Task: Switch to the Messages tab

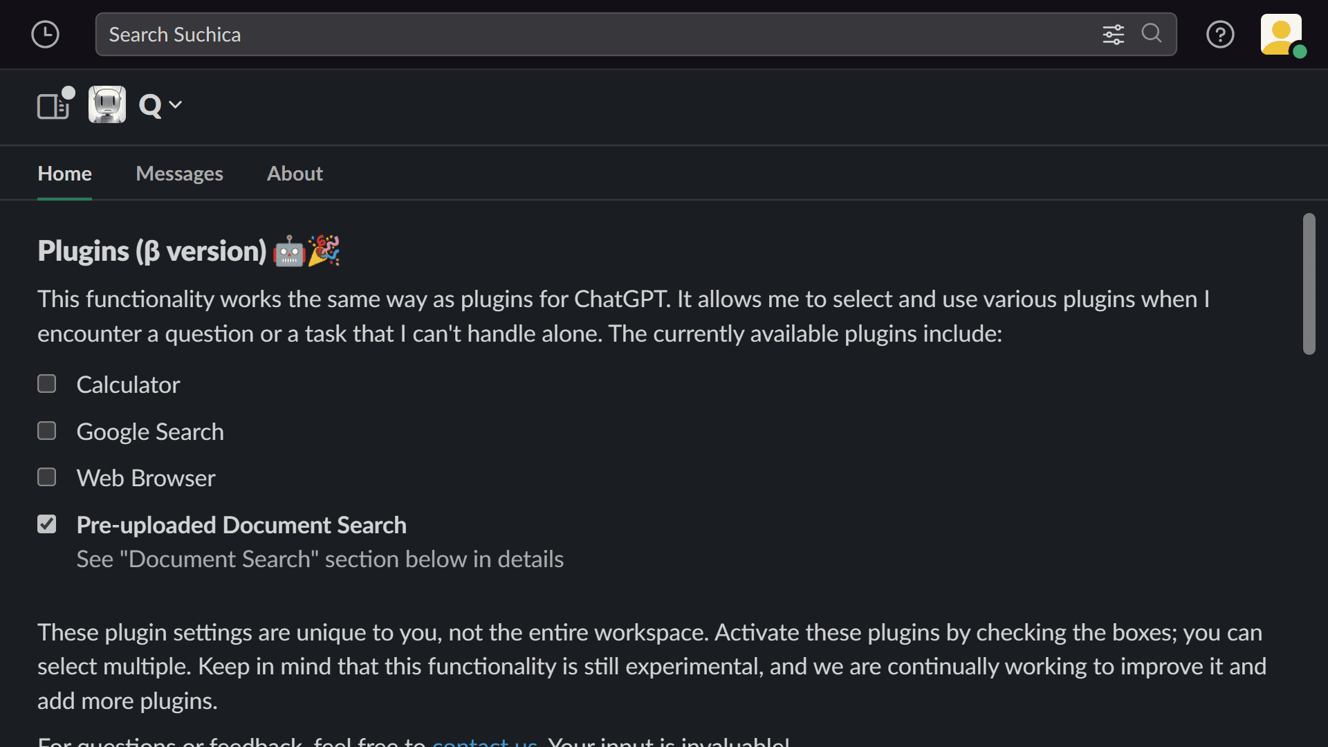Action: point(180,174)
